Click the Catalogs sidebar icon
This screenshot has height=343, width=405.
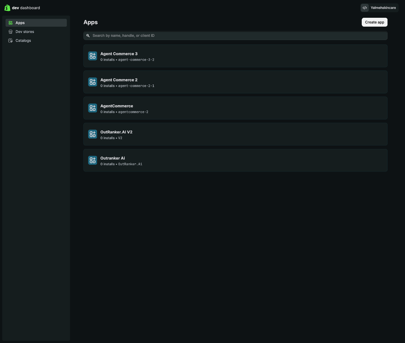pos(10,41)
